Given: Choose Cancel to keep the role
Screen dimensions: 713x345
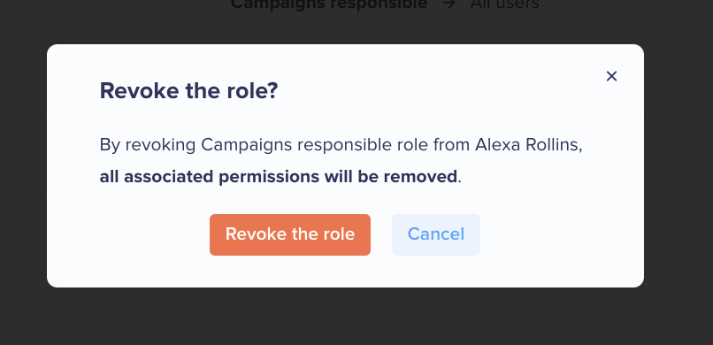Looking at the screenshot, I should [436, 234].
